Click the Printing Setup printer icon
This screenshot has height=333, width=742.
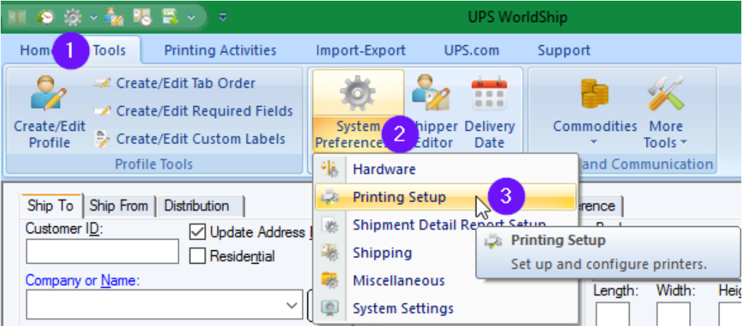point(330,197)
